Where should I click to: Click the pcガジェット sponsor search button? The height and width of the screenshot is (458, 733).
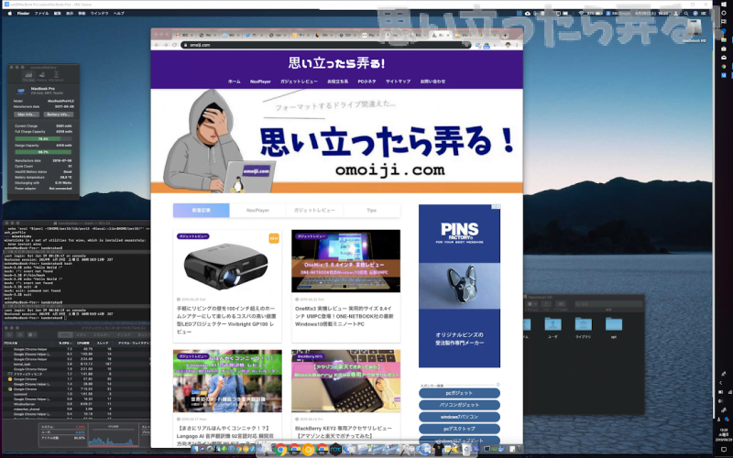[459, 393]
